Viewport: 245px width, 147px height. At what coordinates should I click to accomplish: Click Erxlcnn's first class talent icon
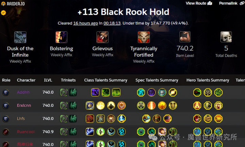(90, 105)
